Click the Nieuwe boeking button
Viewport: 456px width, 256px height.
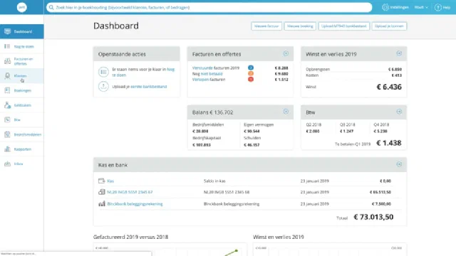coord(300,26)
